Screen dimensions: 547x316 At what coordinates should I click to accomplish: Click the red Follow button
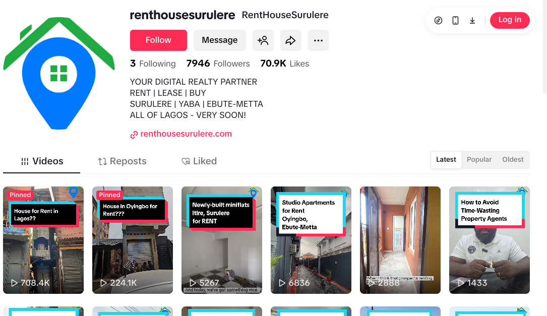[158, 40]
